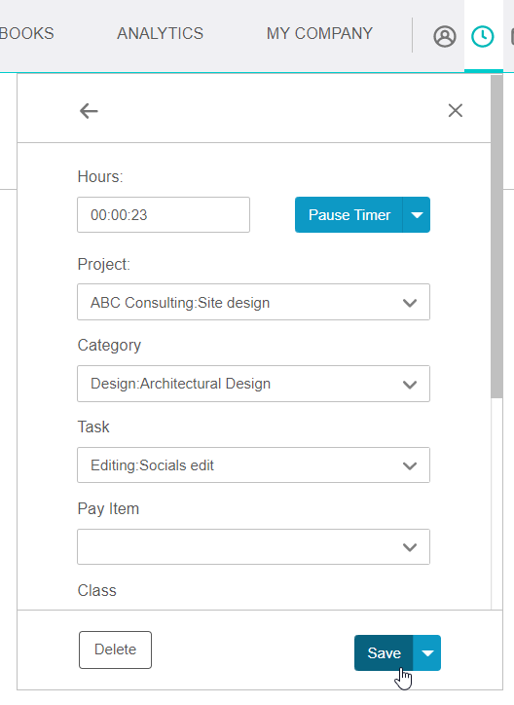Open the Pay Item dropdown
Image resolution: width=514 pixels, height=705 pixels.
pos(253,546)
